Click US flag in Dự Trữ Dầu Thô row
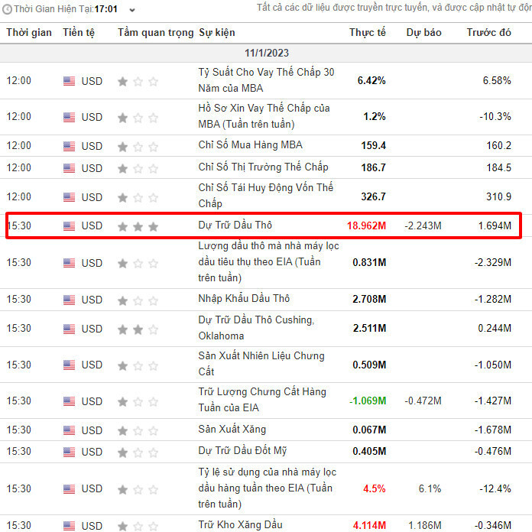 tap(70, 226)
